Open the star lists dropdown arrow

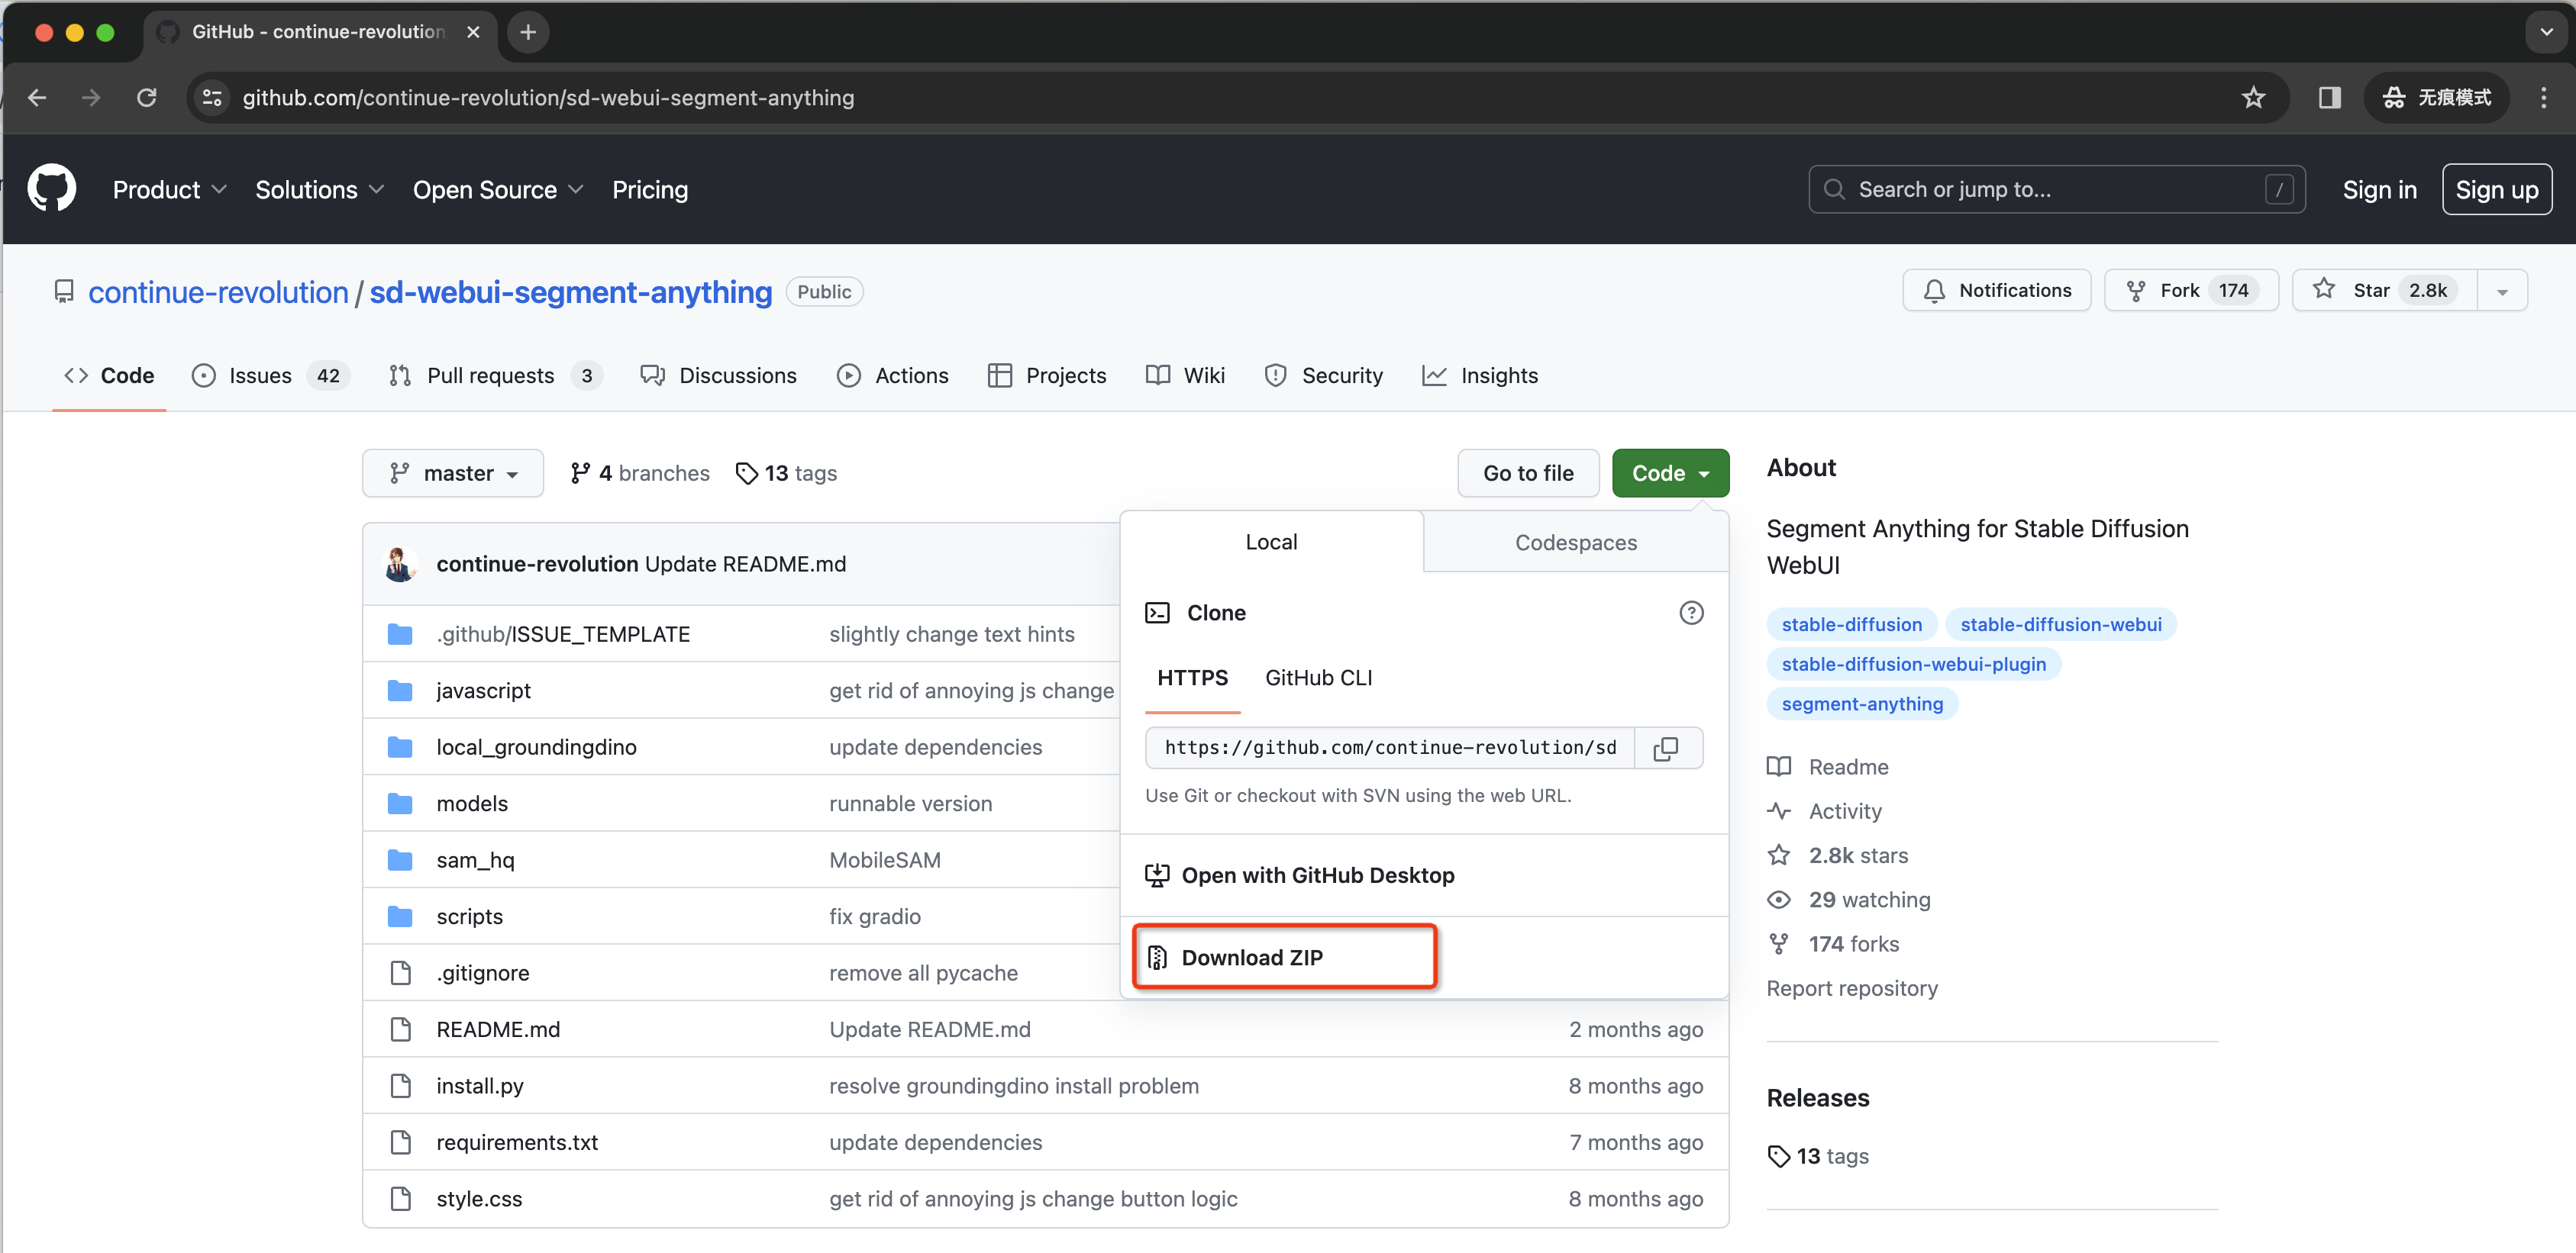pos(2502,291)
